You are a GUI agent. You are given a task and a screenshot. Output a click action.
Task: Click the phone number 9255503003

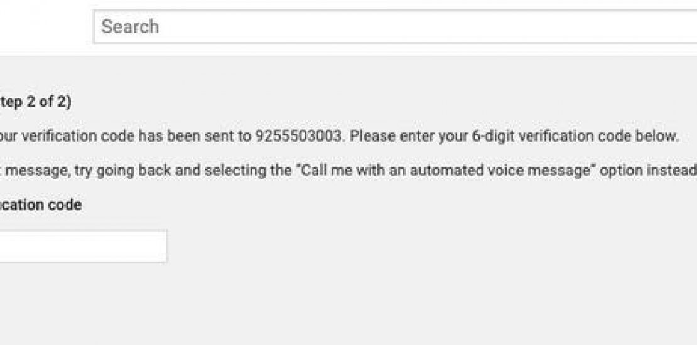coord(299,137)
